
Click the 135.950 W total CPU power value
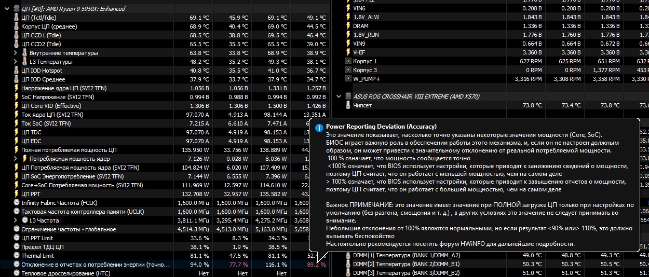(x=195, y=150)
